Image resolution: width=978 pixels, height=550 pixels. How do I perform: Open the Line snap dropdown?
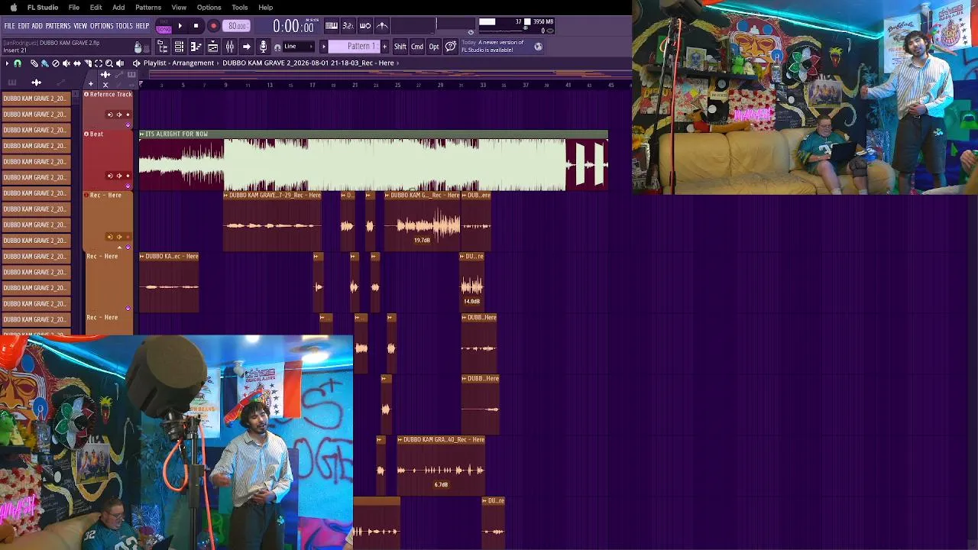298,47
